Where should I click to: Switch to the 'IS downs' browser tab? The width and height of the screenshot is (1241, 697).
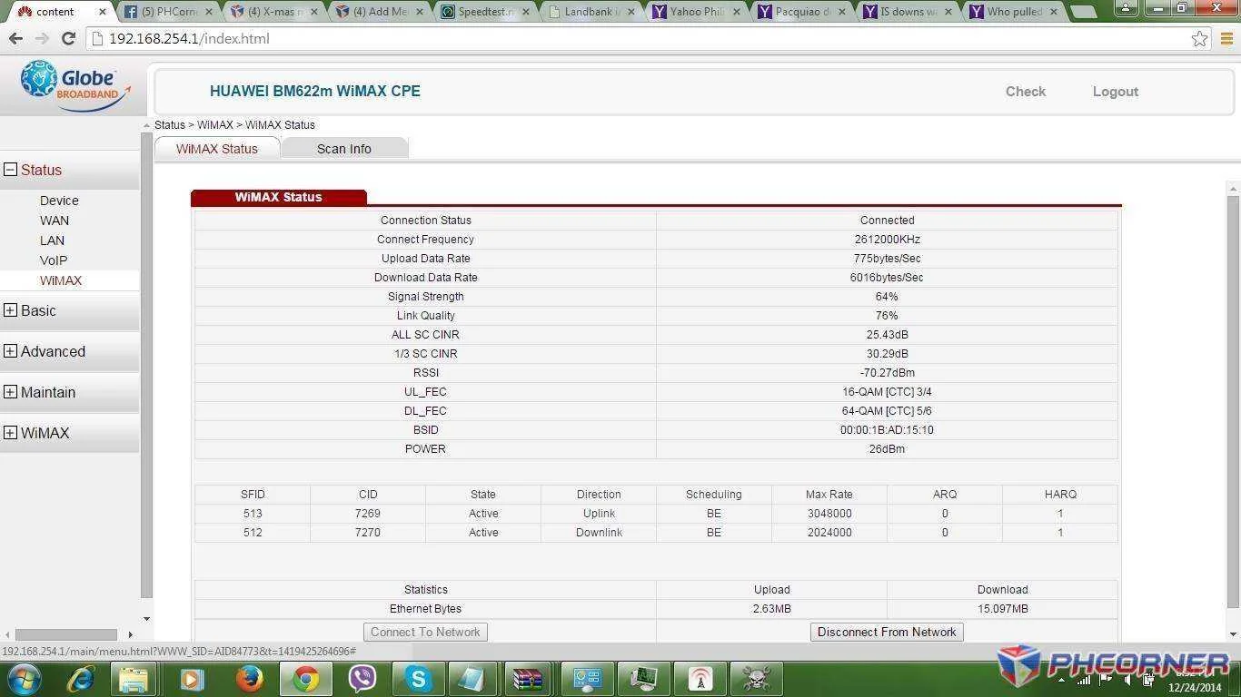coord(909,12)
